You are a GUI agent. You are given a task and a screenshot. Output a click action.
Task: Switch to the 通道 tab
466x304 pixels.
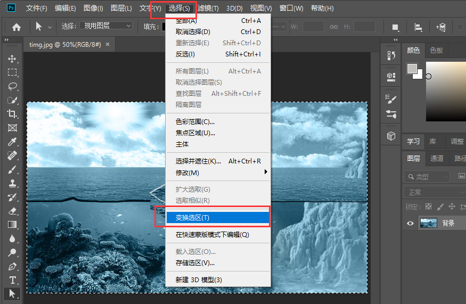437,159
